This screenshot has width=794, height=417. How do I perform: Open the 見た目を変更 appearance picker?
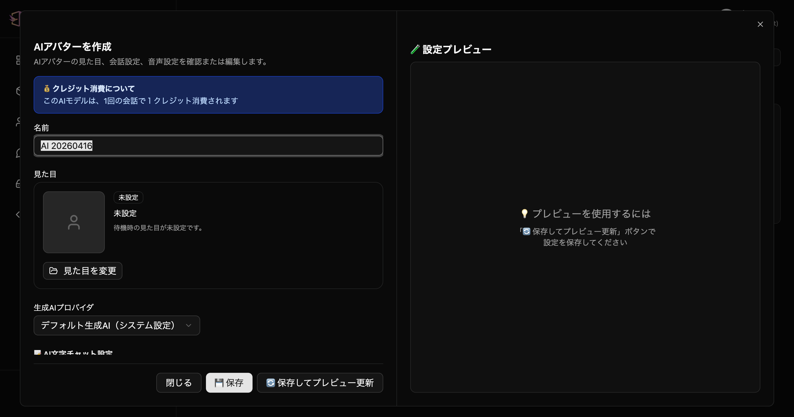83,271
